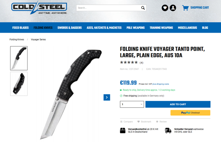Click the Cold Steel logo

(39, 8)
